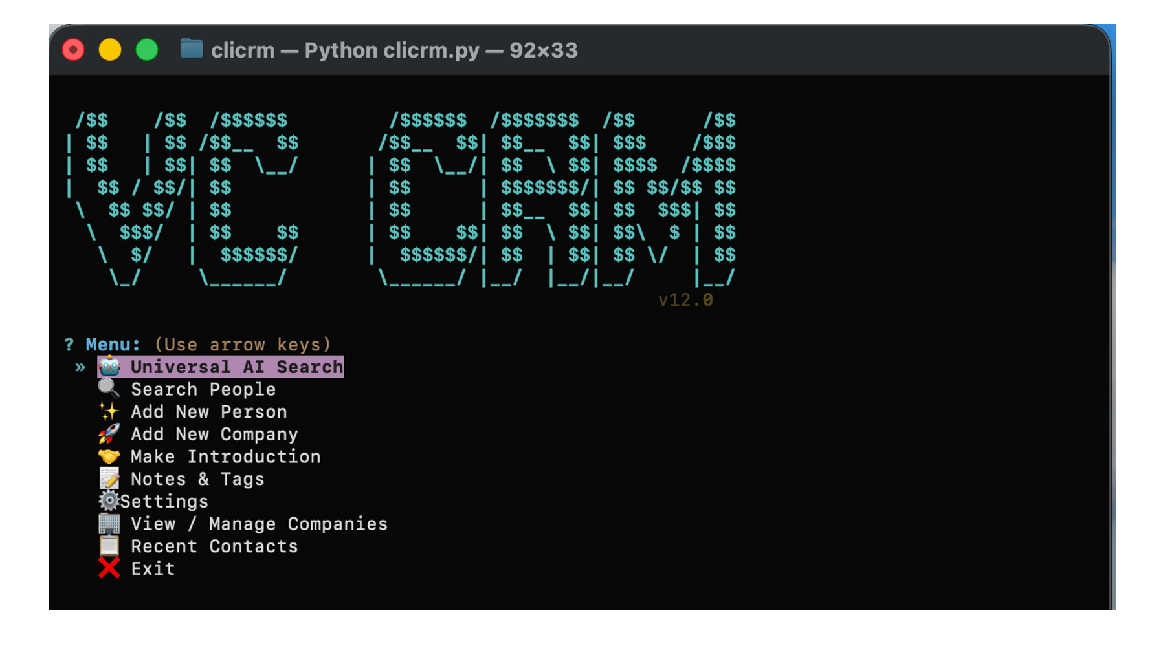Click the blue folder icon in title bar
Screen dimensions: 1165x655
coord(192,49)
